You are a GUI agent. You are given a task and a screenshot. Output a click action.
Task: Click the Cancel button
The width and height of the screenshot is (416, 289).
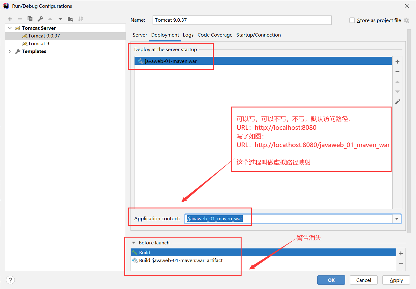[364, 280]
